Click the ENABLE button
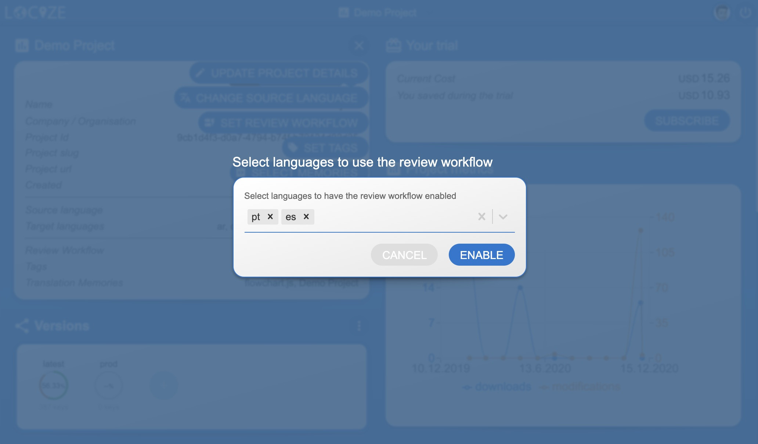Screen dimensions: 758x444 coord(481,255)
